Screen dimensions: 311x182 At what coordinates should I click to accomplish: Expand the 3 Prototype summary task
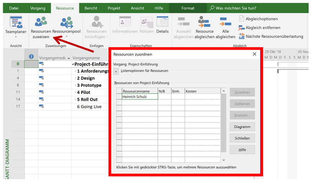(75, 86)
